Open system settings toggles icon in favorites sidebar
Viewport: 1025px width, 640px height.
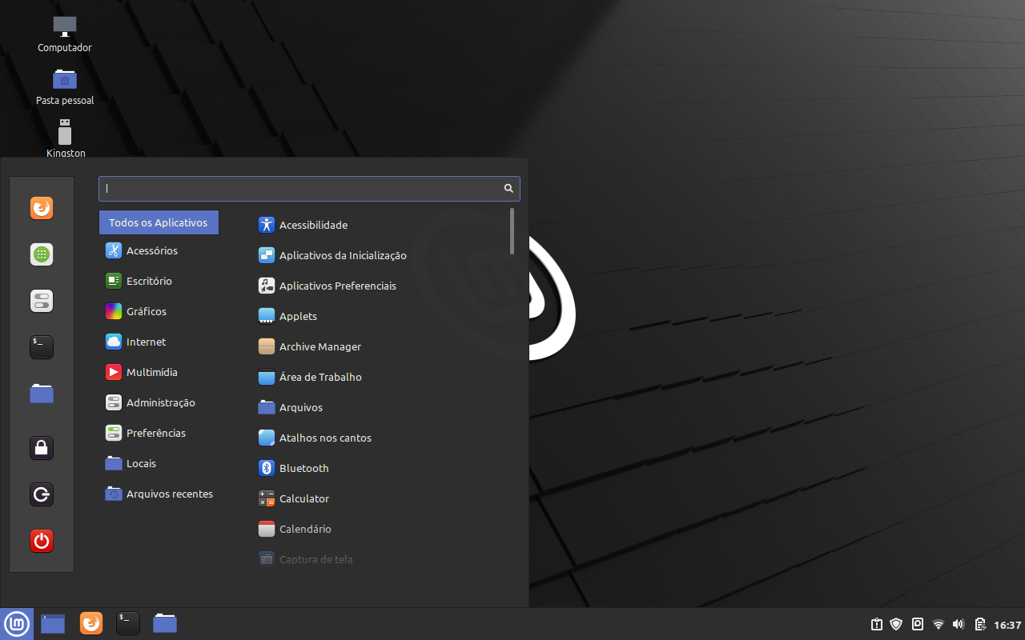point(42,301)
